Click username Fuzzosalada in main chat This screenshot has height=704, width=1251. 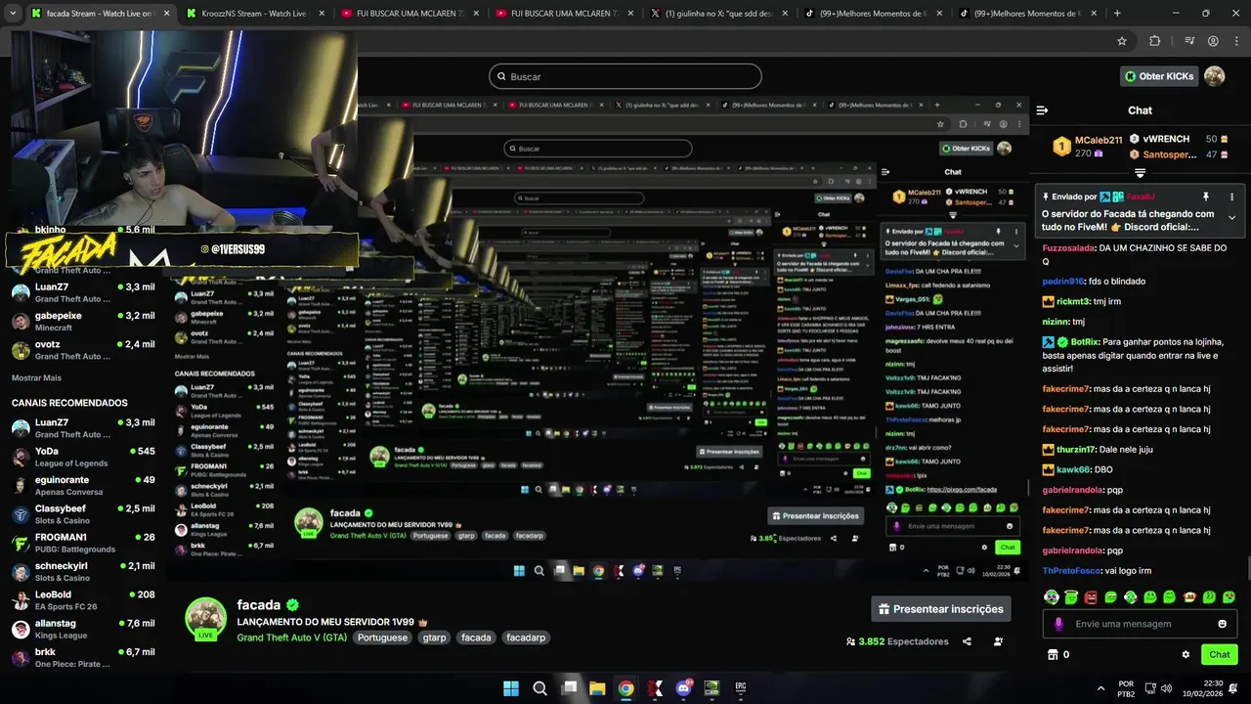1067,248
